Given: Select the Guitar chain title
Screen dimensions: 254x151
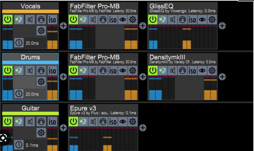Looking at the screenshot, I should 31,108.
